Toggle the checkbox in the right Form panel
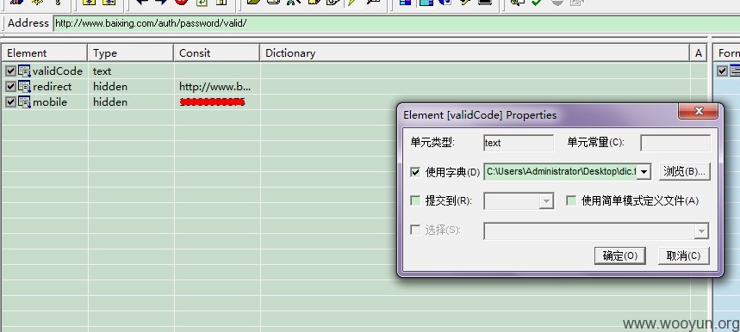 coord(722,71)
